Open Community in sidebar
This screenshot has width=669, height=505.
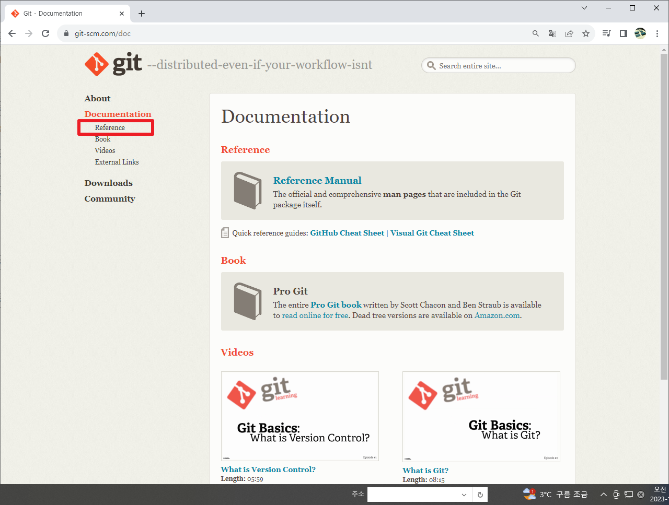(x=110, y=198)
